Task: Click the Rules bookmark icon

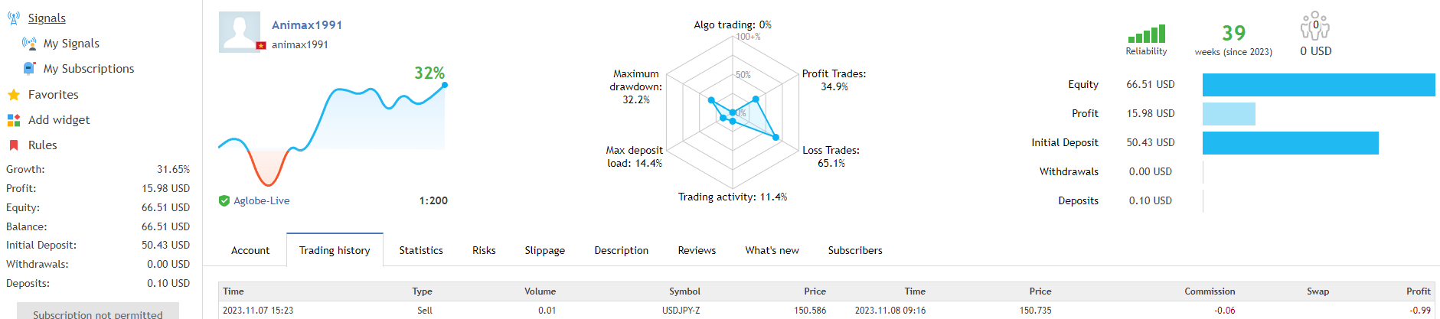Action: (13, 145)
